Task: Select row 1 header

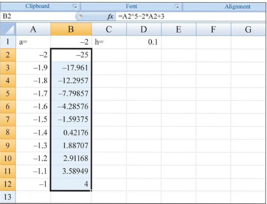Action: (x=8, y=42)
